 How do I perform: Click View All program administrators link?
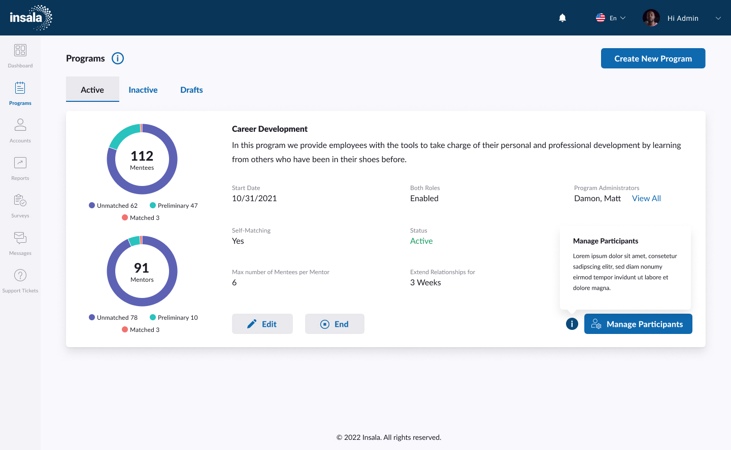tap(646, 199)
